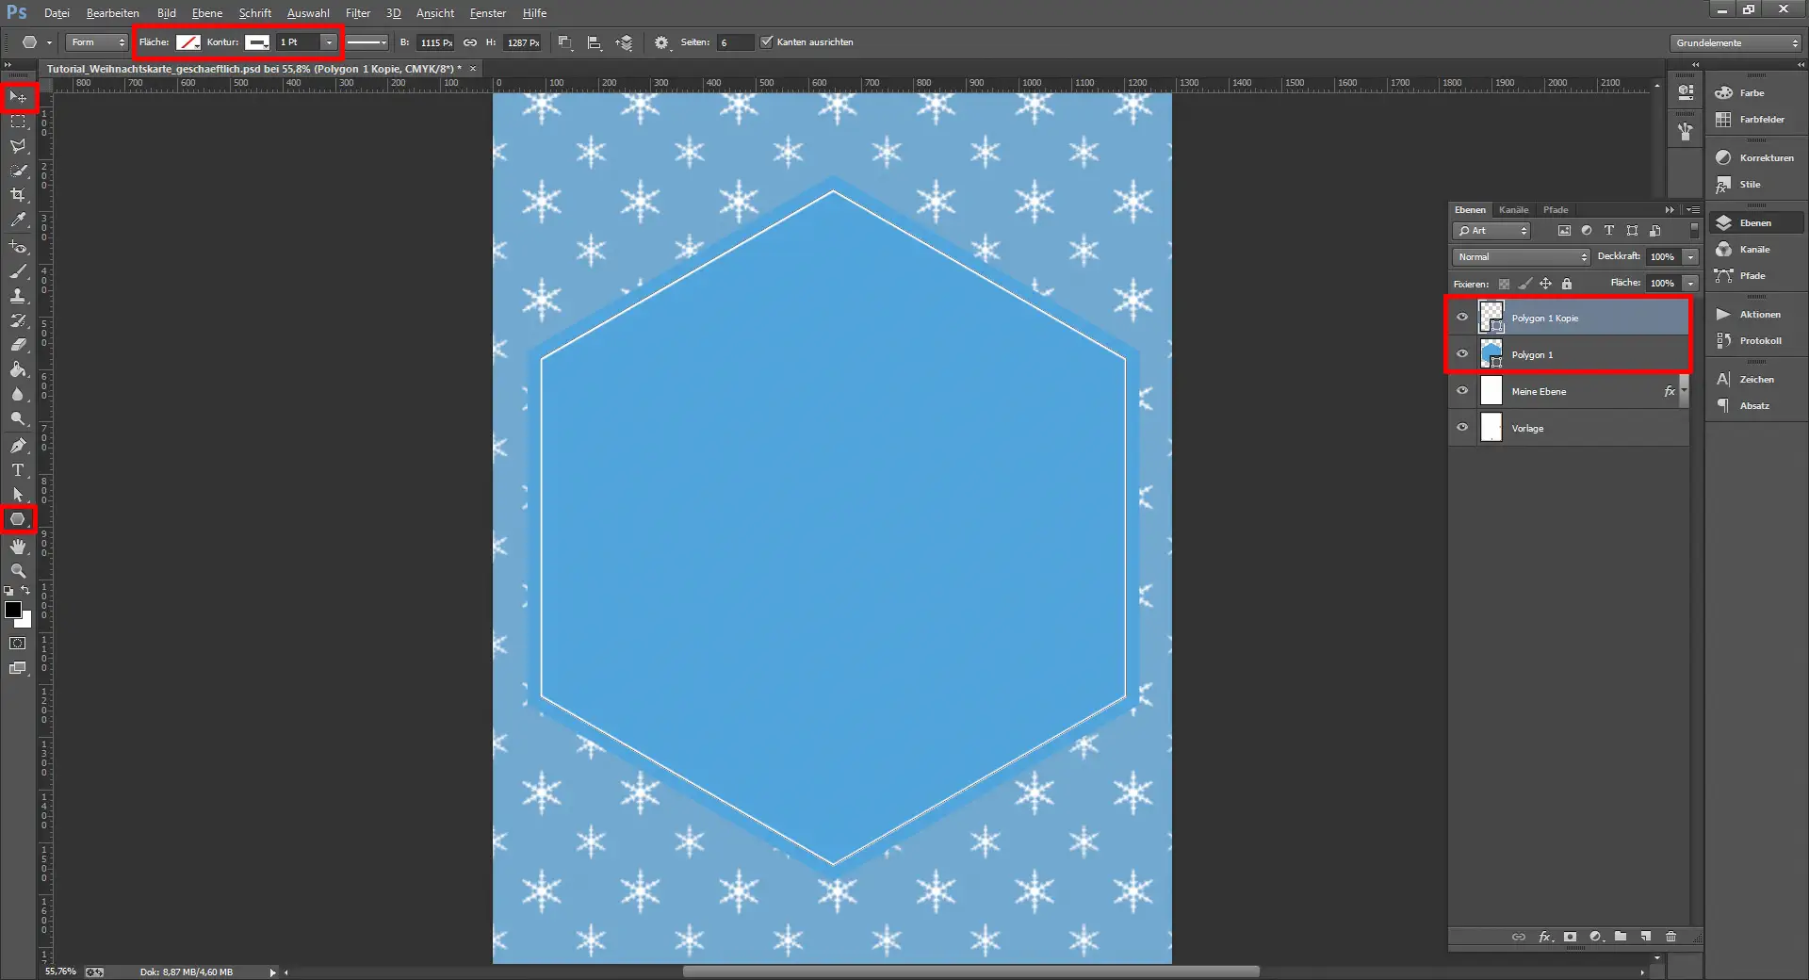Viewport: 1809px width, 980px height.
Task: Click the black foreground color swatch
Action: pos(12,611)
